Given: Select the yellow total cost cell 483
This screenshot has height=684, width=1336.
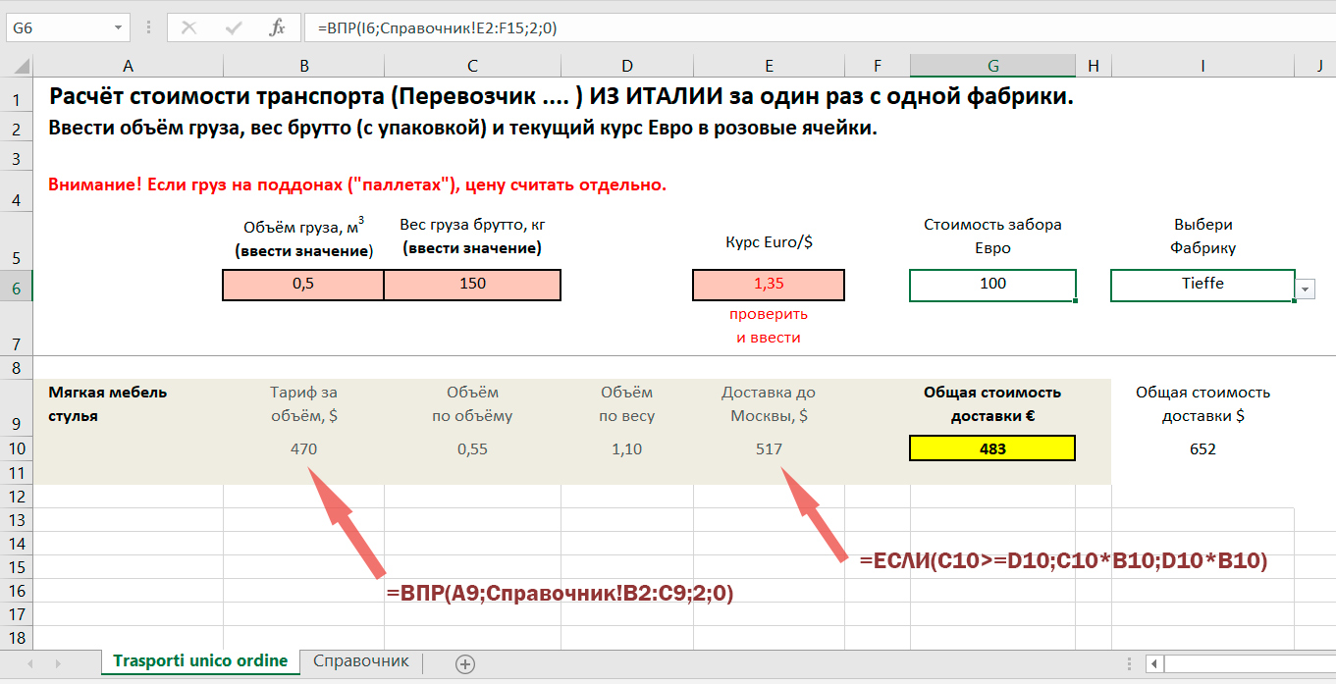Looking at the screenshot, I should click(992, 448).
